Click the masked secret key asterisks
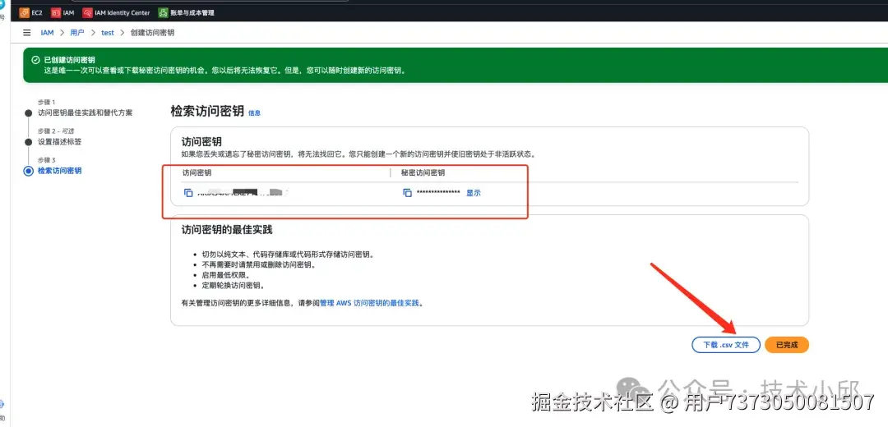This screenshot has height=427, width=888. [x=438, y=194]
